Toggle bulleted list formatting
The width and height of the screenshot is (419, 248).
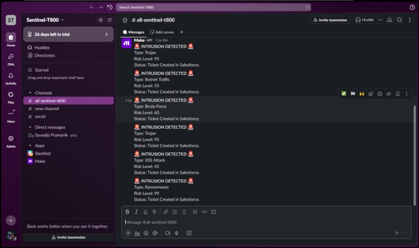(x=184, y=212)
